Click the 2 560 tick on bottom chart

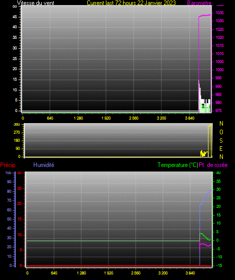pos(136,273)
